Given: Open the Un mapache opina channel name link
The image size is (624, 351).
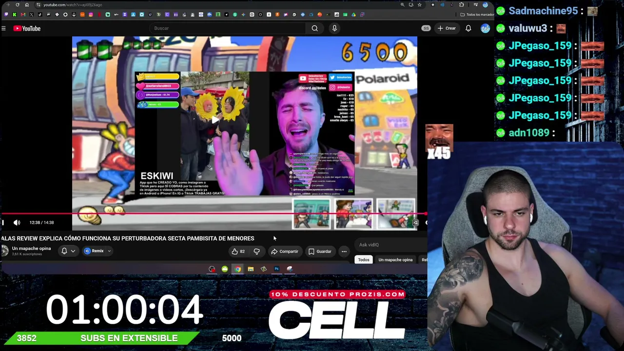Looking at the screenshot, I should [31, 249].
